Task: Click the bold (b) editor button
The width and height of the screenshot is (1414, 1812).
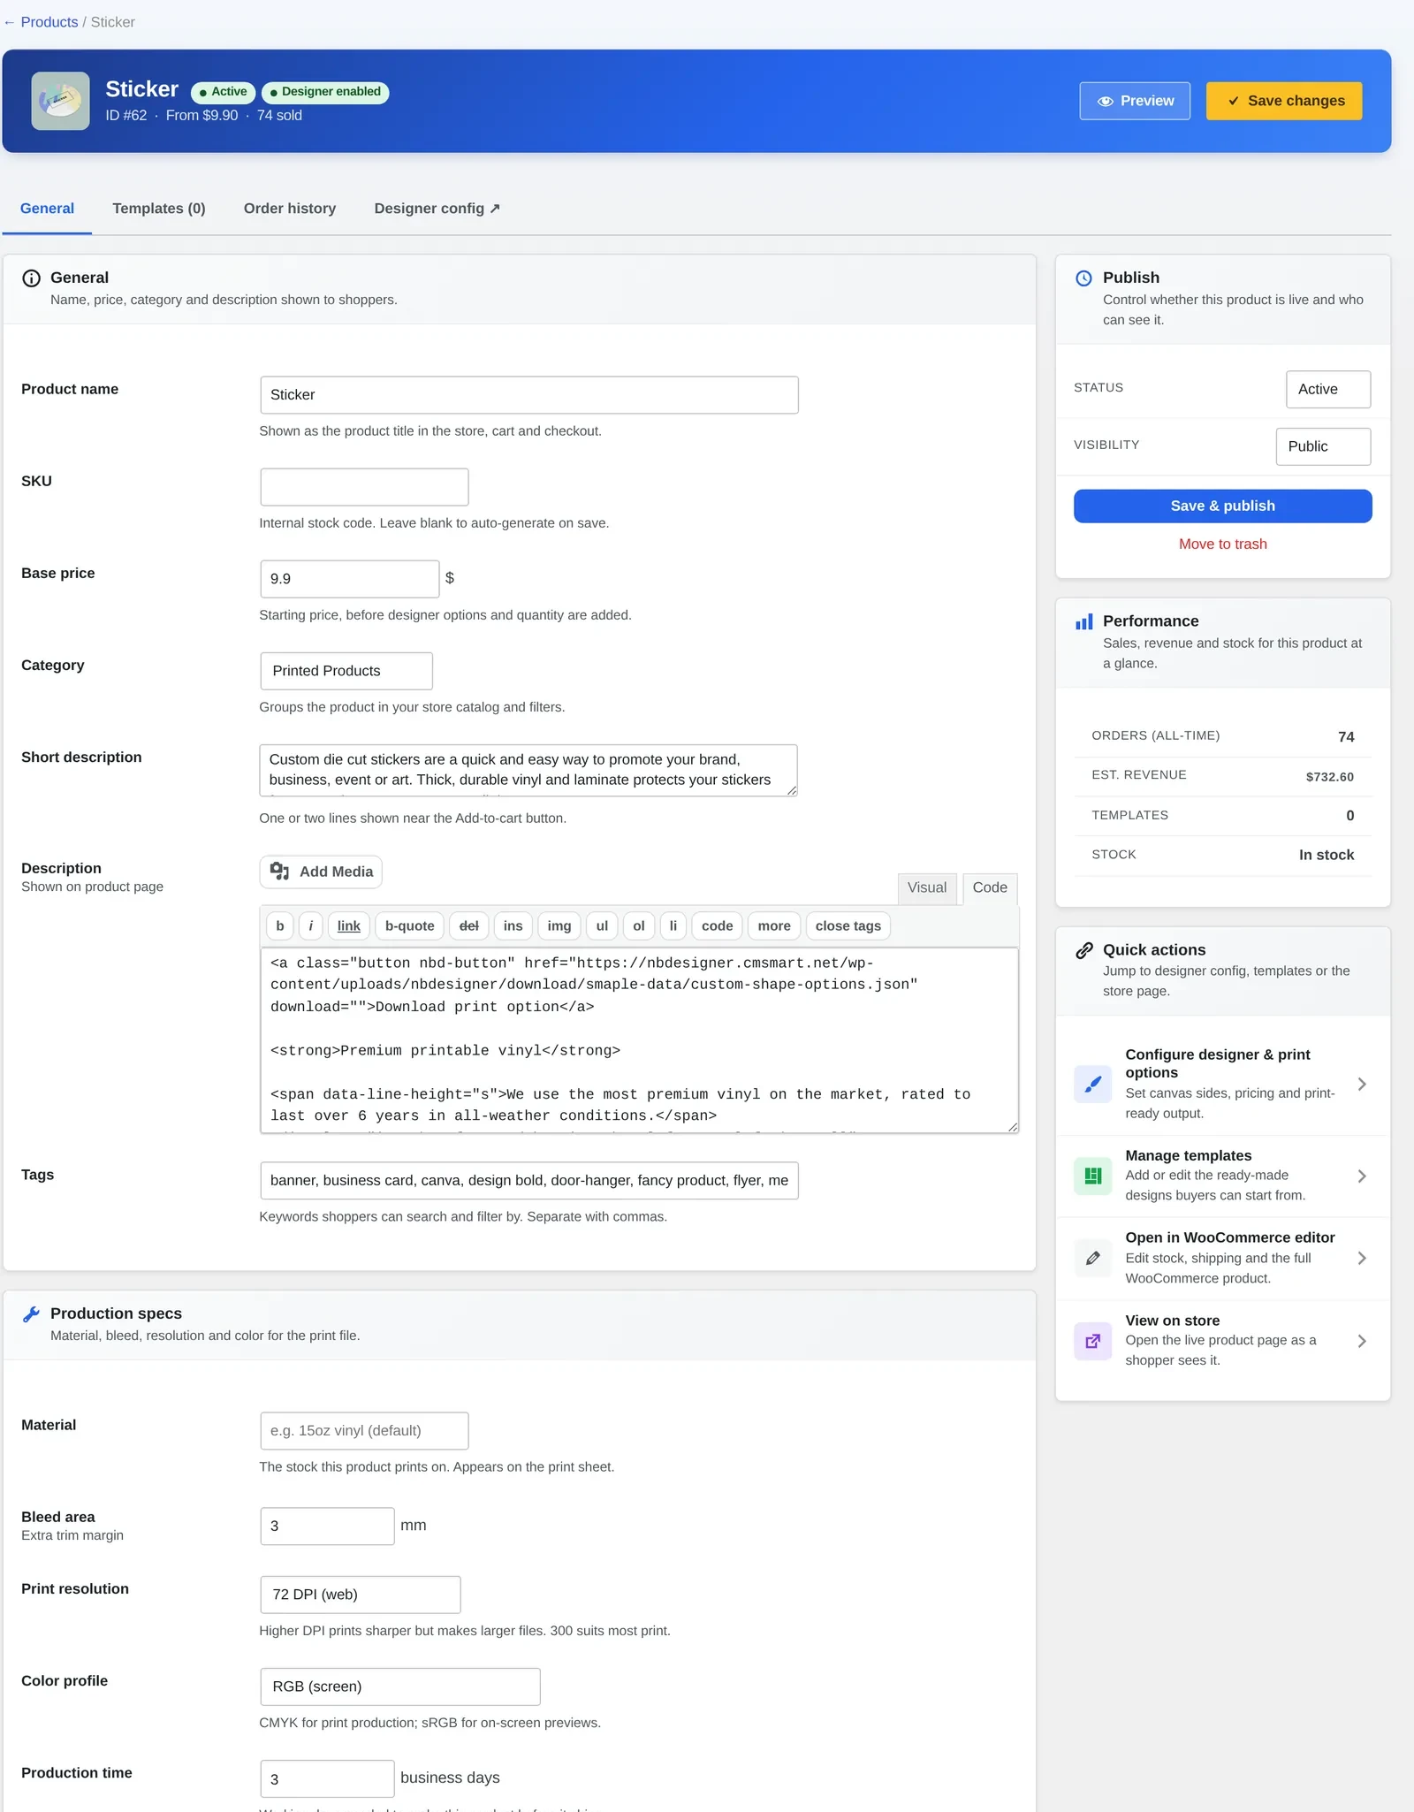Action: (x=280, y=926)
